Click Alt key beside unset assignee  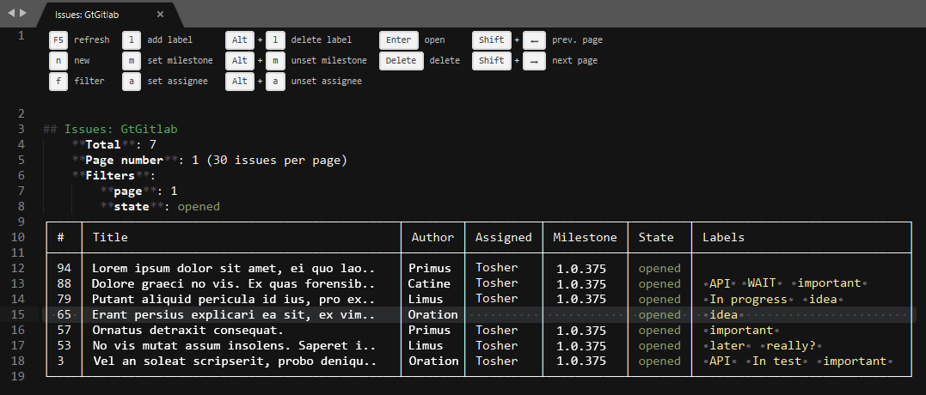tap(240, 82)
